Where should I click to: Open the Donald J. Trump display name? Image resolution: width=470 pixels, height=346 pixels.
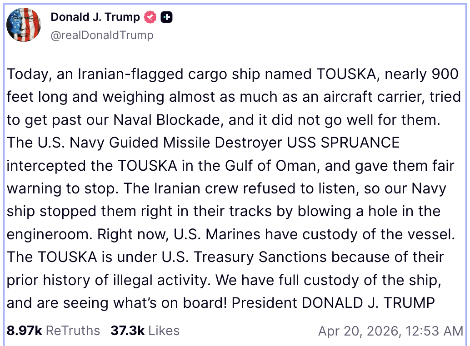pyautogui.click(x=95, y=17)
